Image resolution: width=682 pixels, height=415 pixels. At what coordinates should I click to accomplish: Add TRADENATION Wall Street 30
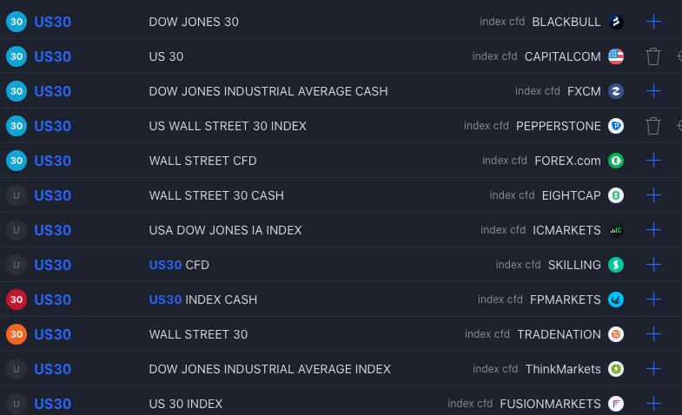point(654,334)
